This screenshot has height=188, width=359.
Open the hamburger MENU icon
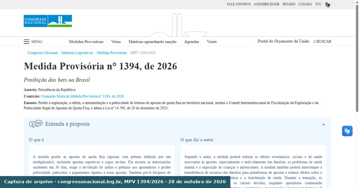click(27, 41)
